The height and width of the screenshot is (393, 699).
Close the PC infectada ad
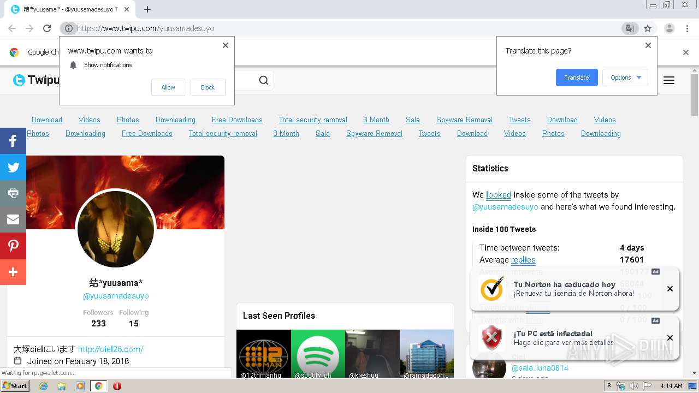670,338
